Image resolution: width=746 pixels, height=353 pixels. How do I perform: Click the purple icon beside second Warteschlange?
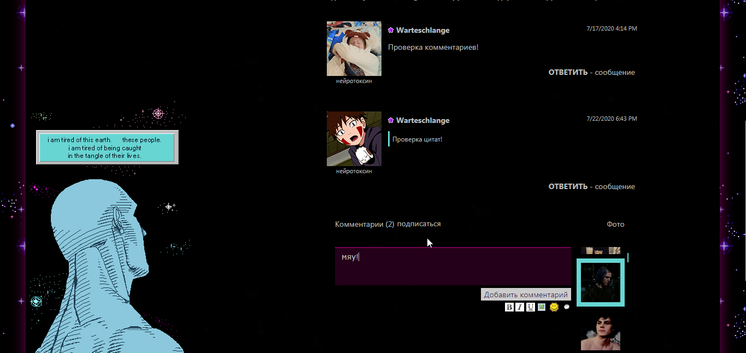pos(391,121)
